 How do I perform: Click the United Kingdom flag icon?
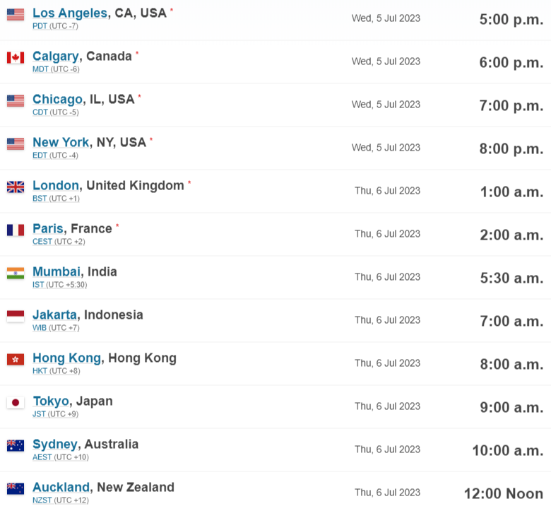click(16, 187)
